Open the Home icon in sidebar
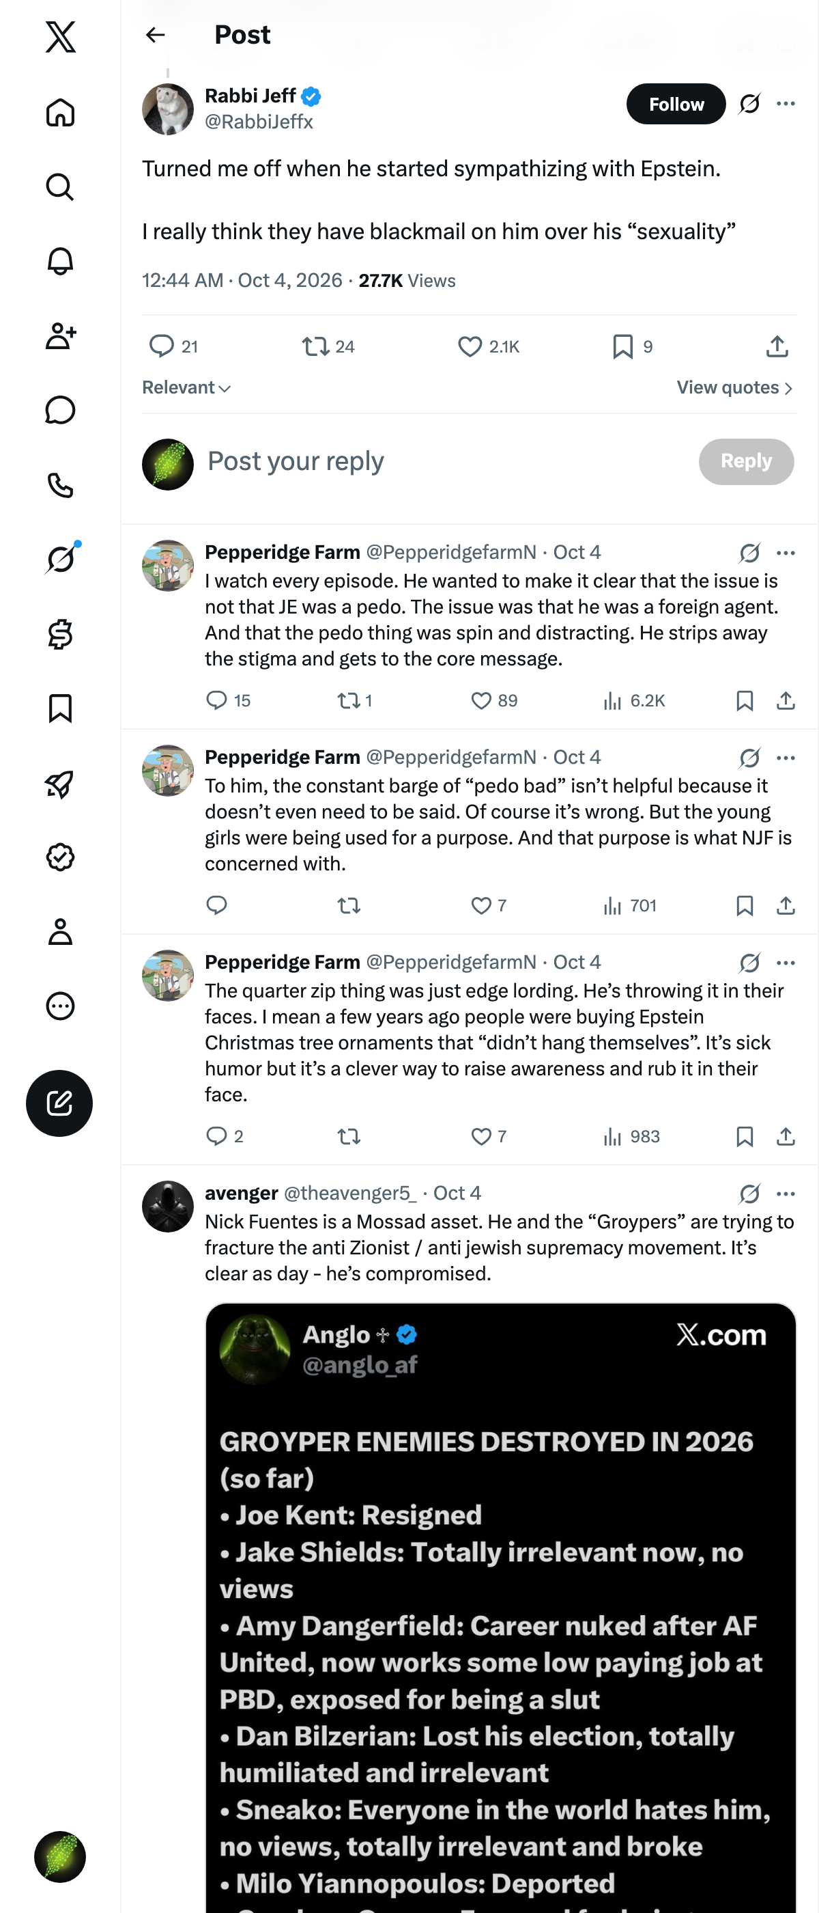 click(x=60, y=113)
